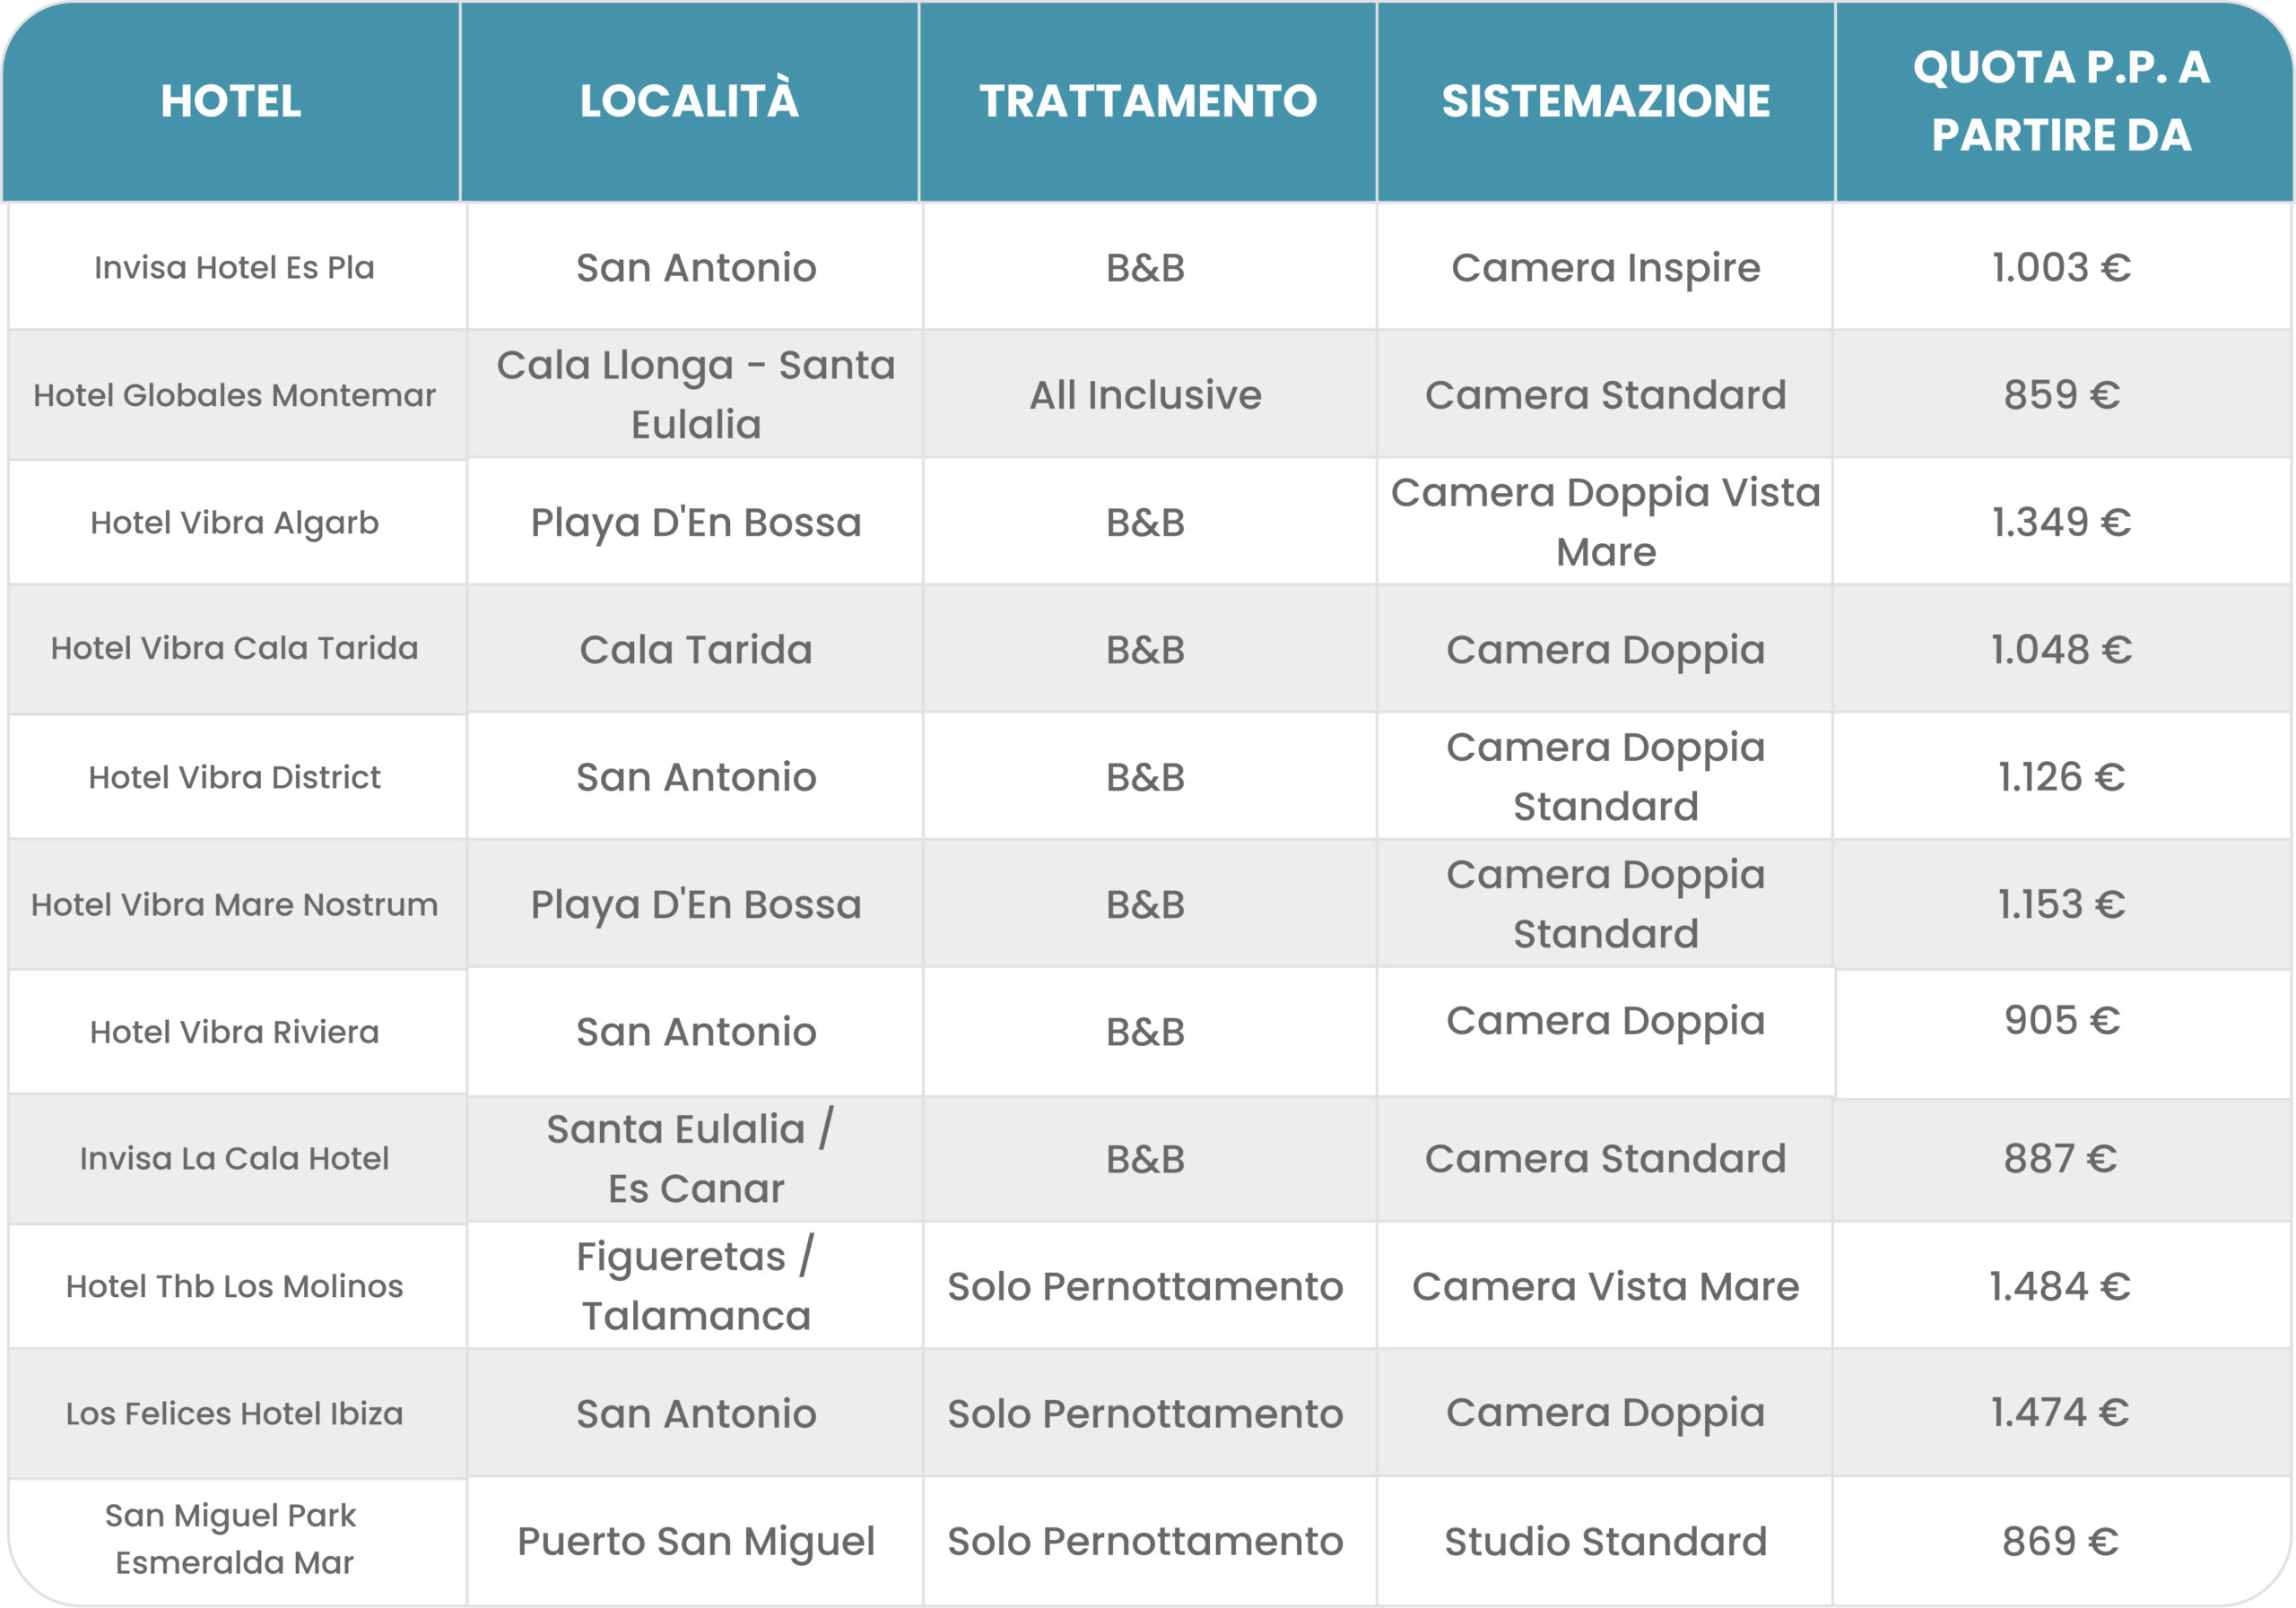Open Hotel Vibra Algarb entry
This screenshot has width=2296, height=1608.
235,523
